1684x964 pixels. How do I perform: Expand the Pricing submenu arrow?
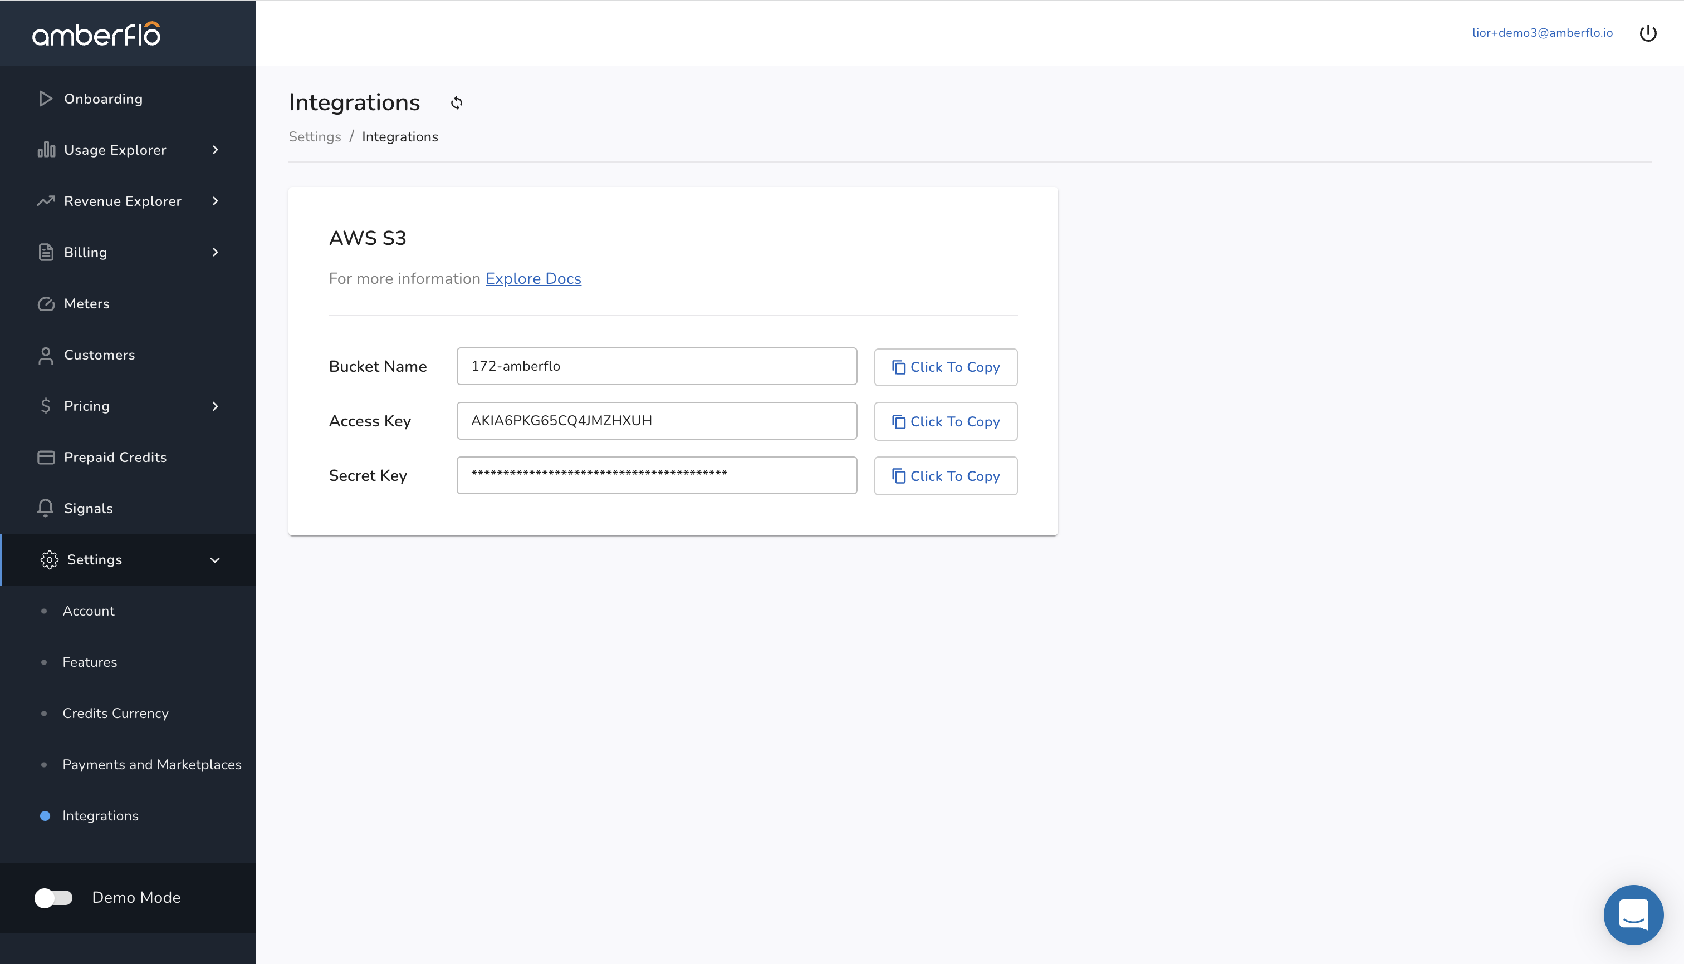pos(216,406)
